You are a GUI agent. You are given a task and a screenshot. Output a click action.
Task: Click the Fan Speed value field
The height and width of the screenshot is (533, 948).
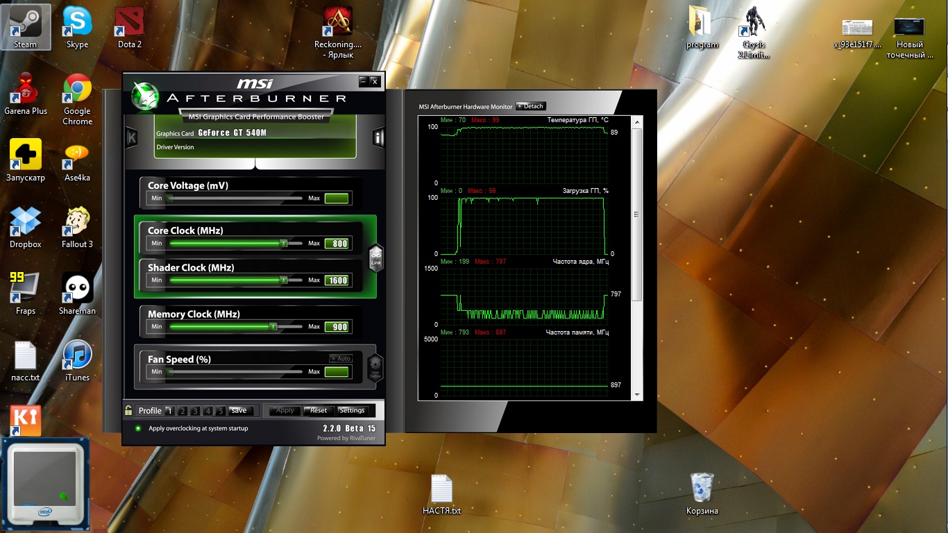[x=337, y=372]
